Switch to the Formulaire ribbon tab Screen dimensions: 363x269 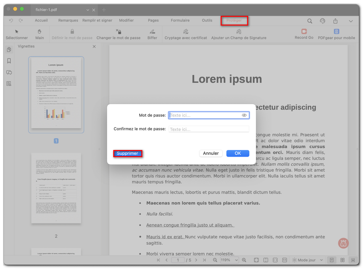point(180,20)
